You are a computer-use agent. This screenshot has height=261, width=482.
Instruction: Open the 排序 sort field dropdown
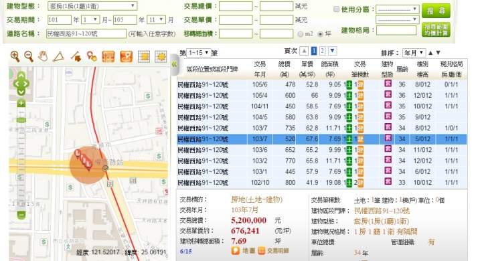coord(414,53)
